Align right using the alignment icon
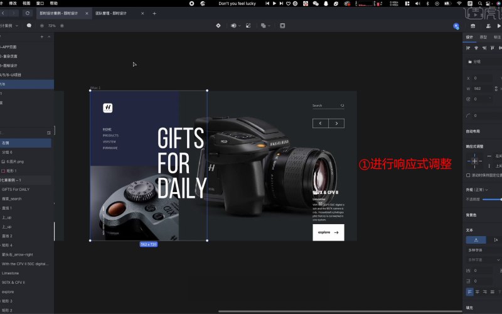 [484, 48]
